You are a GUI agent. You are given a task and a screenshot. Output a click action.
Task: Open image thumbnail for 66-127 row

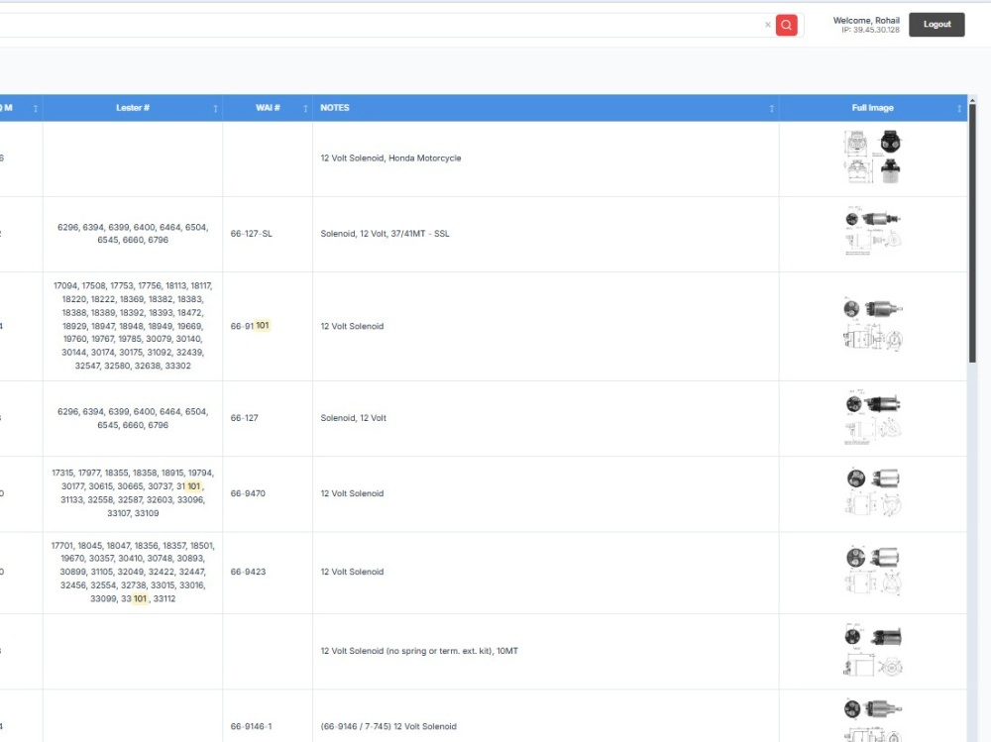(873, 417)
